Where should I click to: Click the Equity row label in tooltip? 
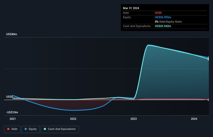127,17
